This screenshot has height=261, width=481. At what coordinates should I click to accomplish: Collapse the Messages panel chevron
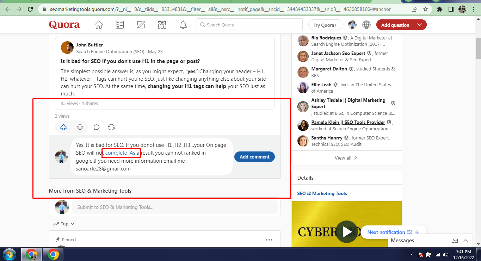tap(466, 241)
